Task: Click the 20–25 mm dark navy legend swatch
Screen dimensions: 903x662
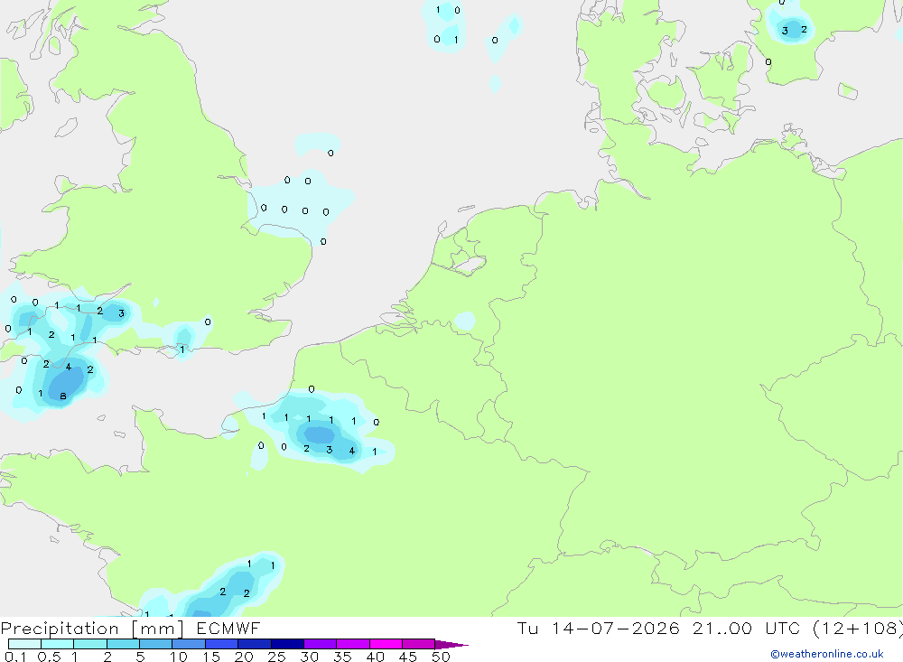Action: 254,644
